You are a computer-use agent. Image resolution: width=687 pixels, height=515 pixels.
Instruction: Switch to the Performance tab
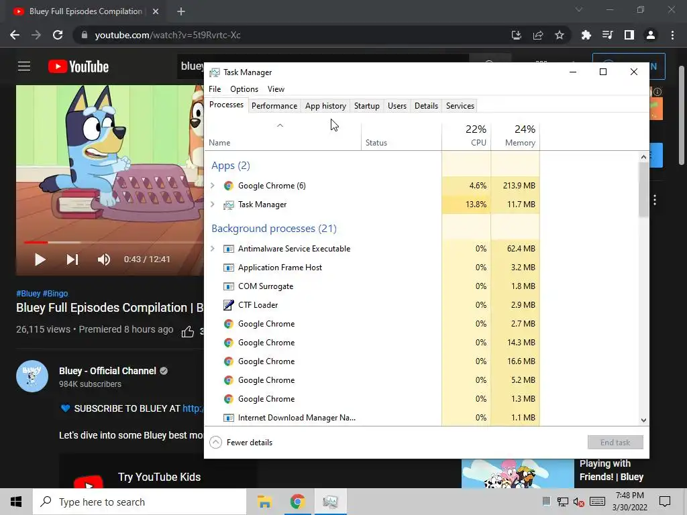274,105
